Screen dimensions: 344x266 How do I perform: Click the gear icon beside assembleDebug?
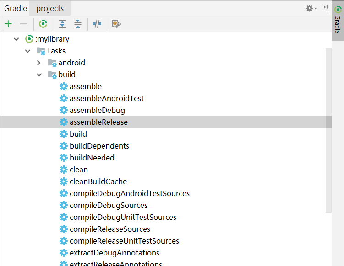(64, 110)
